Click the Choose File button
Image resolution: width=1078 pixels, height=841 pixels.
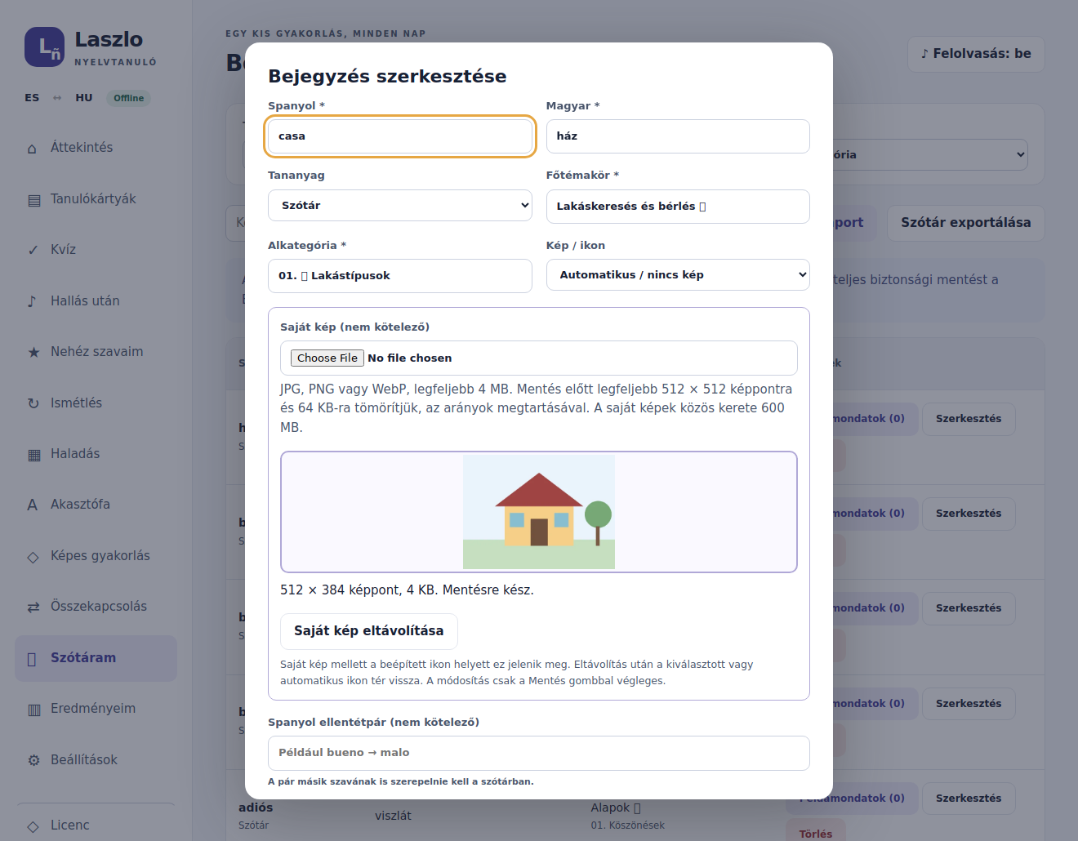[327, 358]
